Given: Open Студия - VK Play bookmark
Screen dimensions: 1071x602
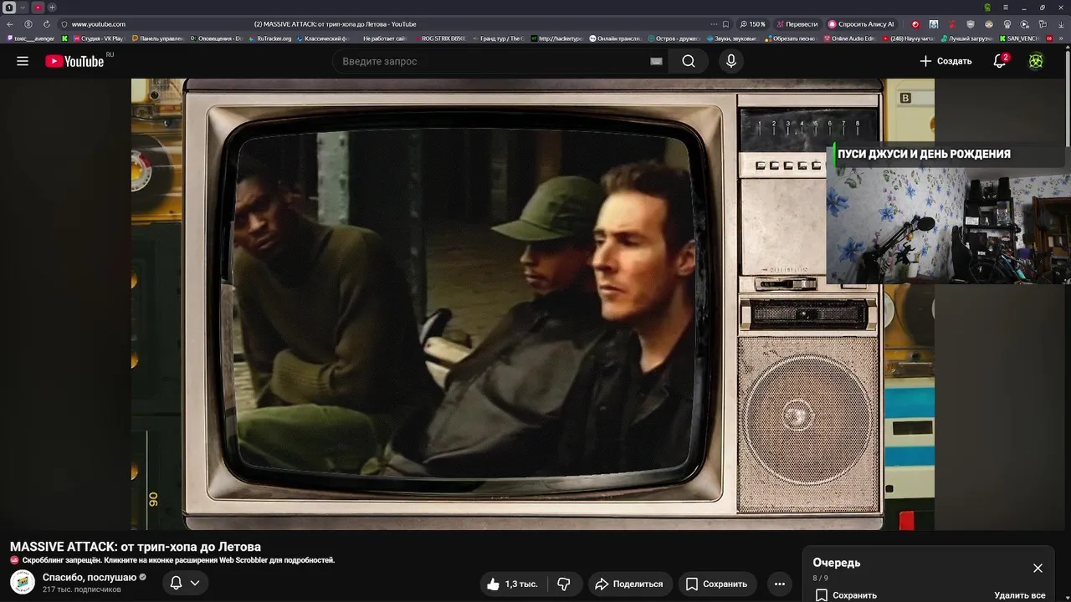Looking at the screenshot, I should (x=98, y=38).
